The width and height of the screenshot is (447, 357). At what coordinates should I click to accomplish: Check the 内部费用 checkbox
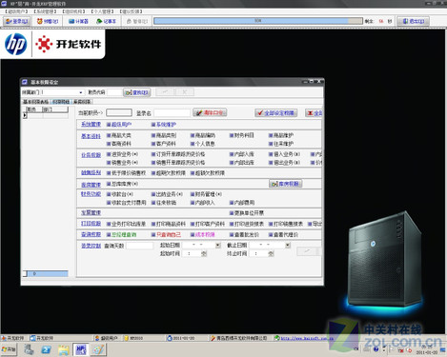click(232, 203)
